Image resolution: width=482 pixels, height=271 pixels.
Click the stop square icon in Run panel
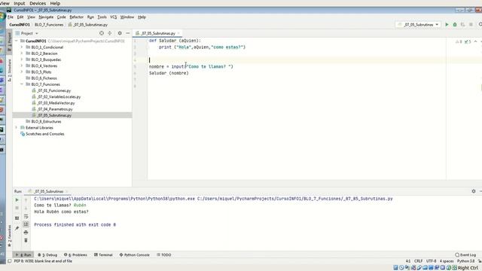17,208
